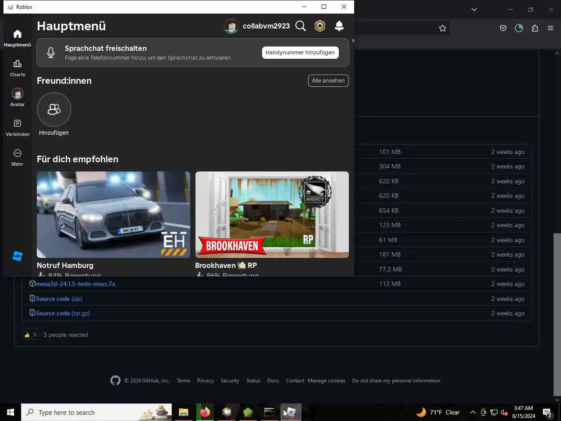This screenshot has width=561, height=421.
Task: Open the Privacy footer link
Action: pyautogui.click(x=206, y=381)
